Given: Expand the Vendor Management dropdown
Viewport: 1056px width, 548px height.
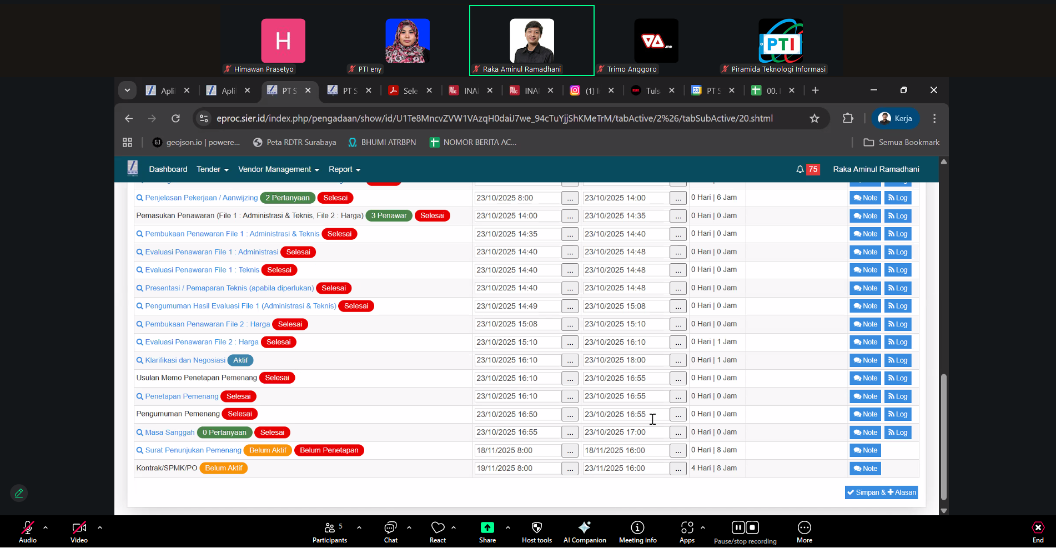Looking at the screenshot, I should point(278,169).
